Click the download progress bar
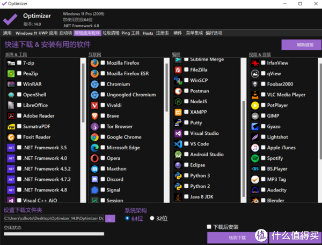The image size is (322, 245). click(x=54, y=234)
